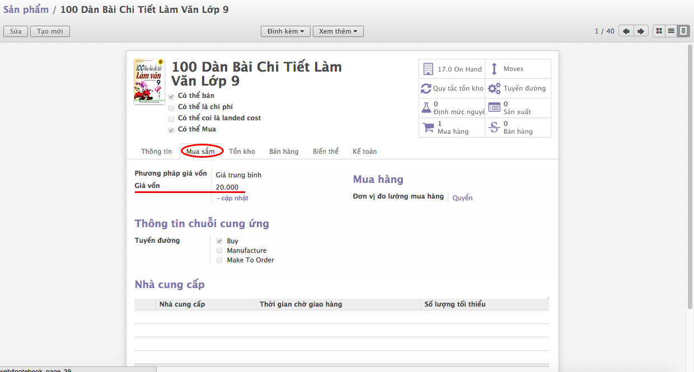This screenshot has height=372, width=694.
Task: Click the product book cover image
Action: [149, 82]
